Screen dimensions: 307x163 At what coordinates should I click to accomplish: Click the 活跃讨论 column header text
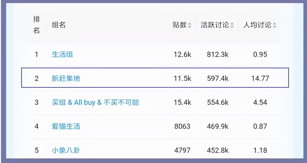point(215,25)
